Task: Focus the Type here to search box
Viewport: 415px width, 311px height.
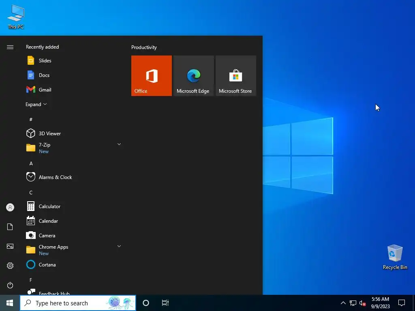Action: coord(78,303)
